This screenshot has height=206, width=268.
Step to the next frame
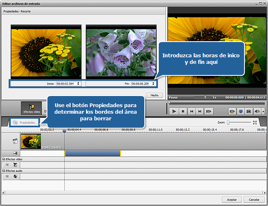(x=200, y=111)
